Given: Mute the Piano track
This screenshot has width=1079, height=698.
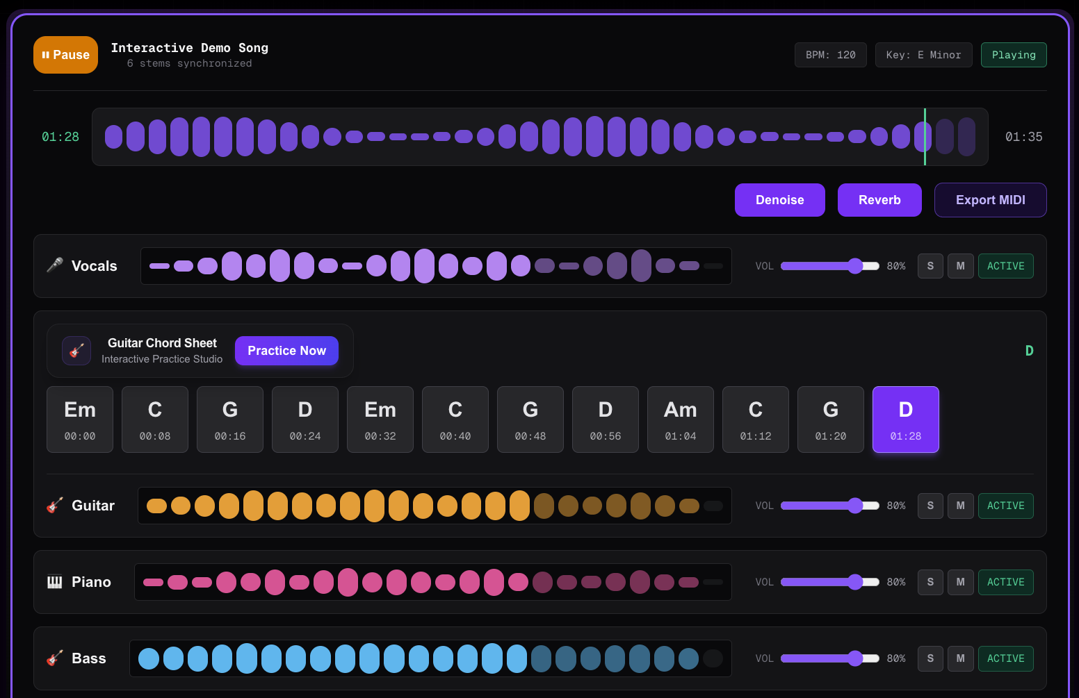Looking at the screenshot, I should (960, 582).
